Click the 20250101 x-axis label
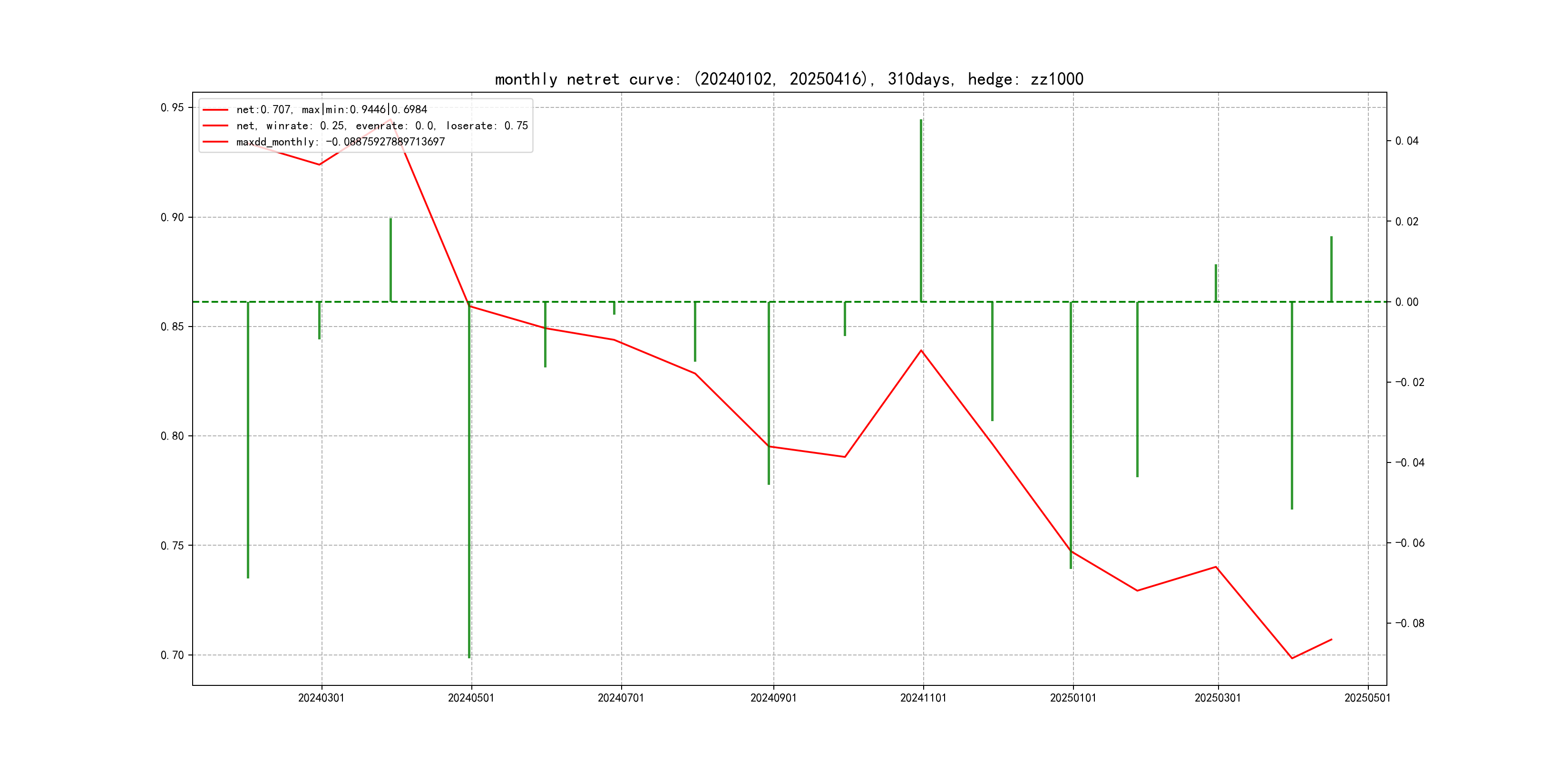 (1073, 698)
